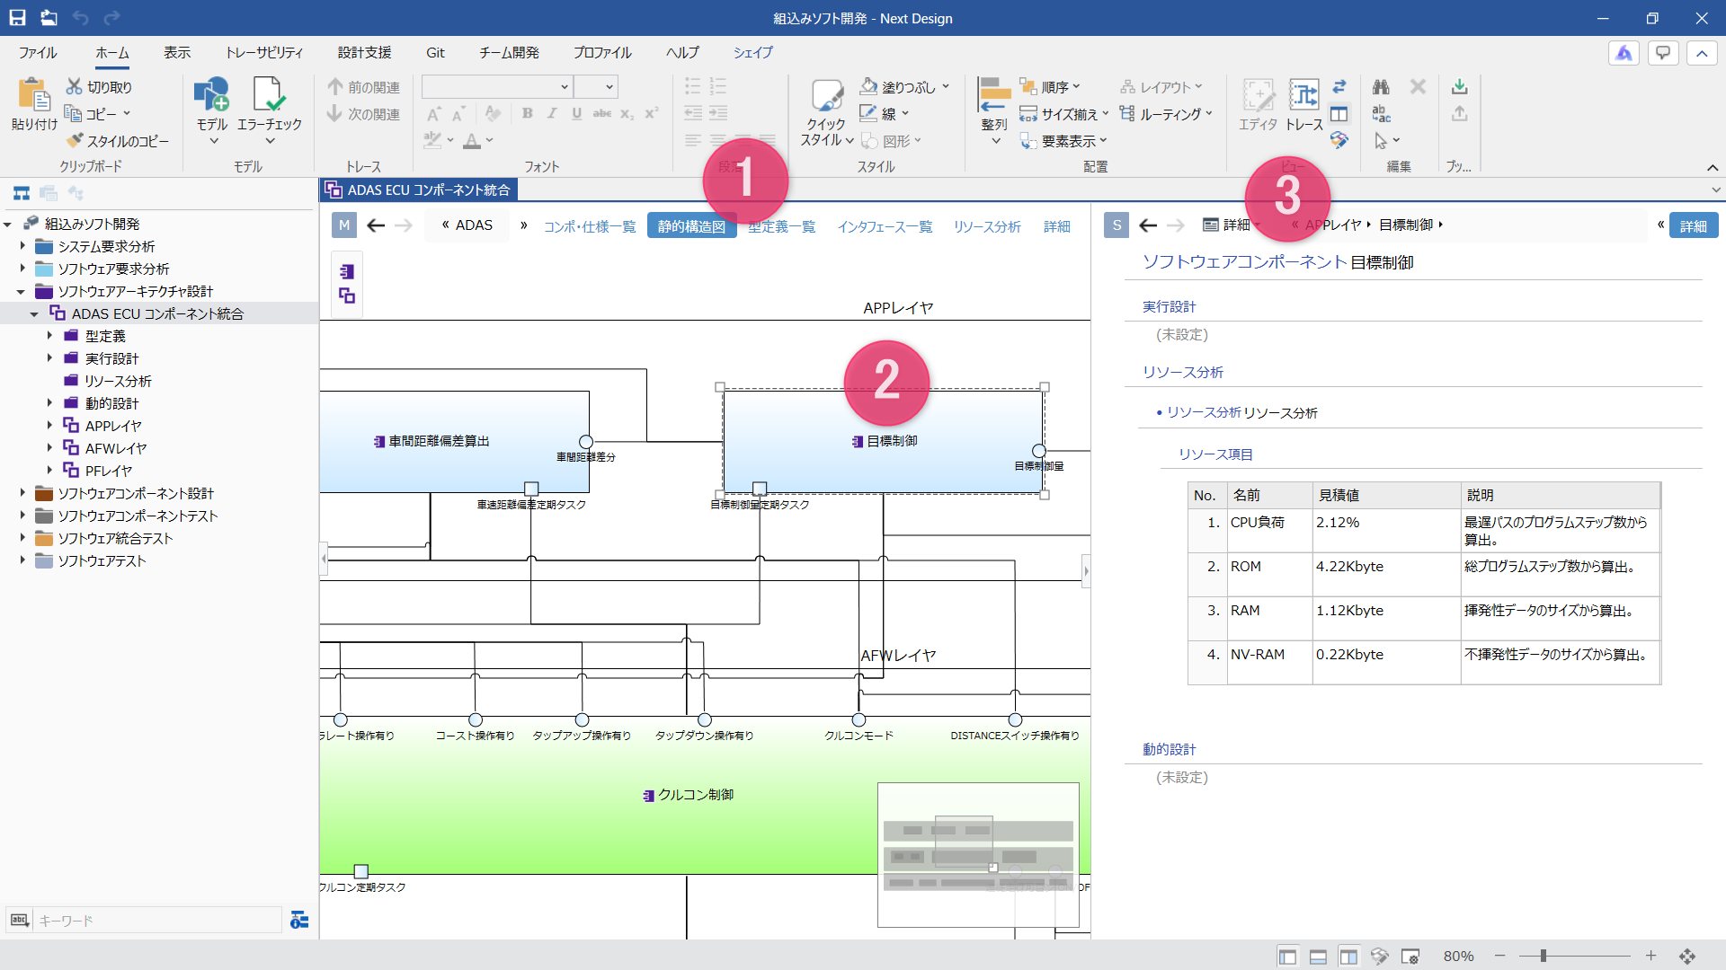The height and width of the screenshot is (970, 1726).
Task: Click the Error Check (エラーチェック) icon
Action: pyautogui.click(x=269, y=94)
